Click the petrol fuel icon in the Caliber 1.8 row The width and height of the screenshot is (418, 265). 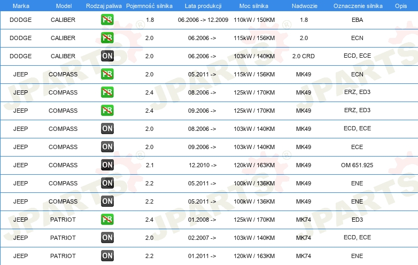coord(107,19)
